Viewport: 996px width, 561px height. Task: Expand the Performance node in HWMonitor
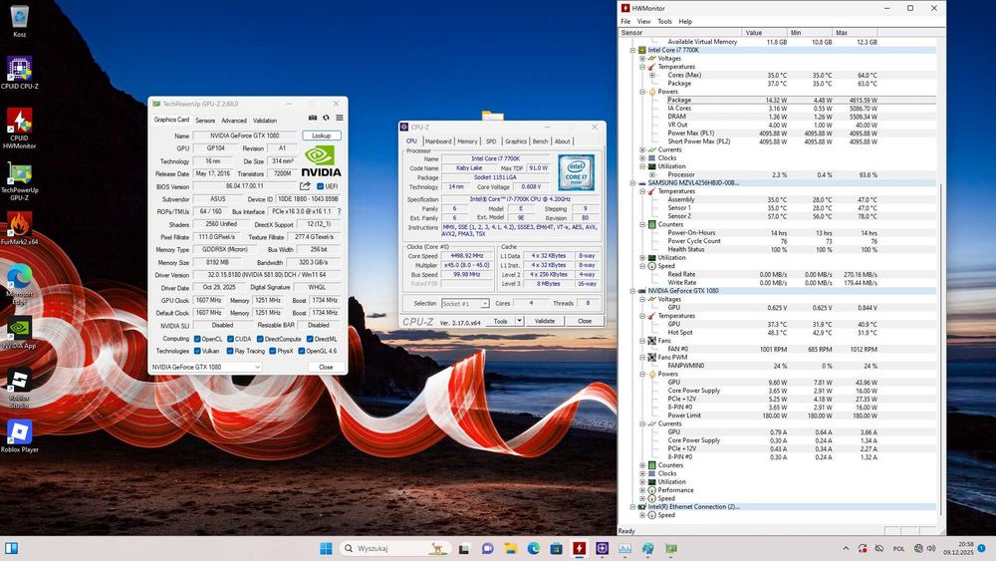pyautogui.click(x=642, y=490)
